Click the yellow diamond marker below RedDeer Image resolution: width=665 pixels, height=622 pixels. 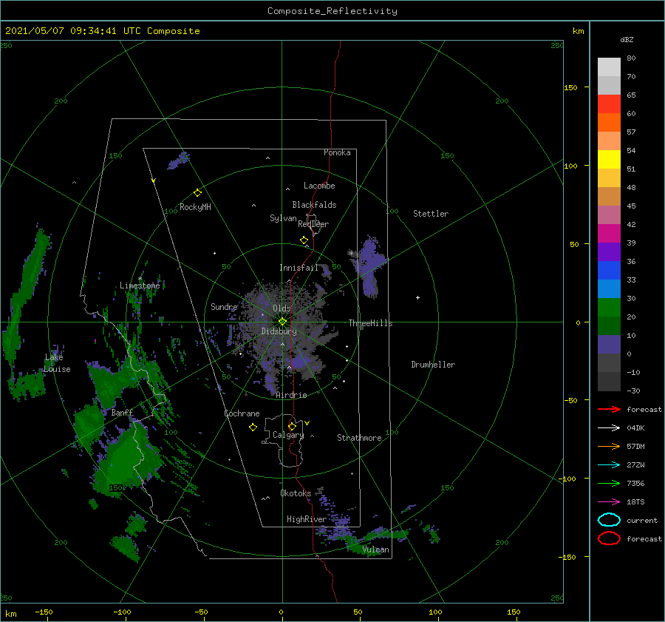coord(304,240)
